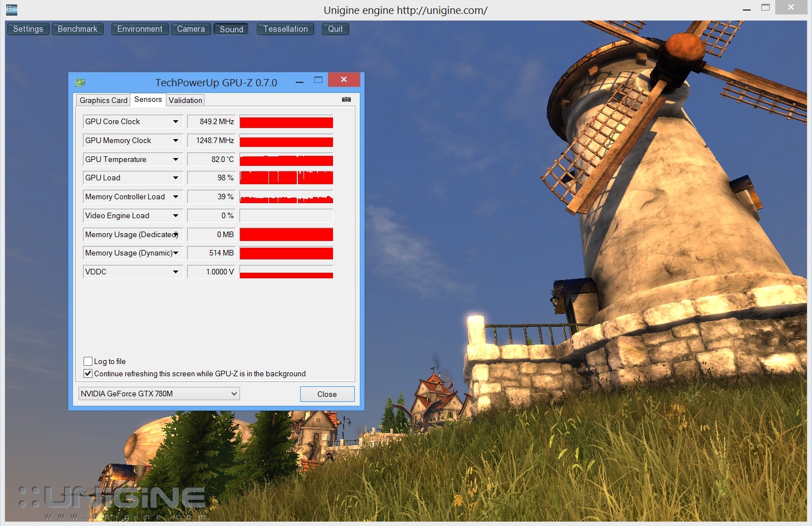Click the Benchmark button in Unigine
Viewport: 812px width, 526px height.
tap(77, 29)
